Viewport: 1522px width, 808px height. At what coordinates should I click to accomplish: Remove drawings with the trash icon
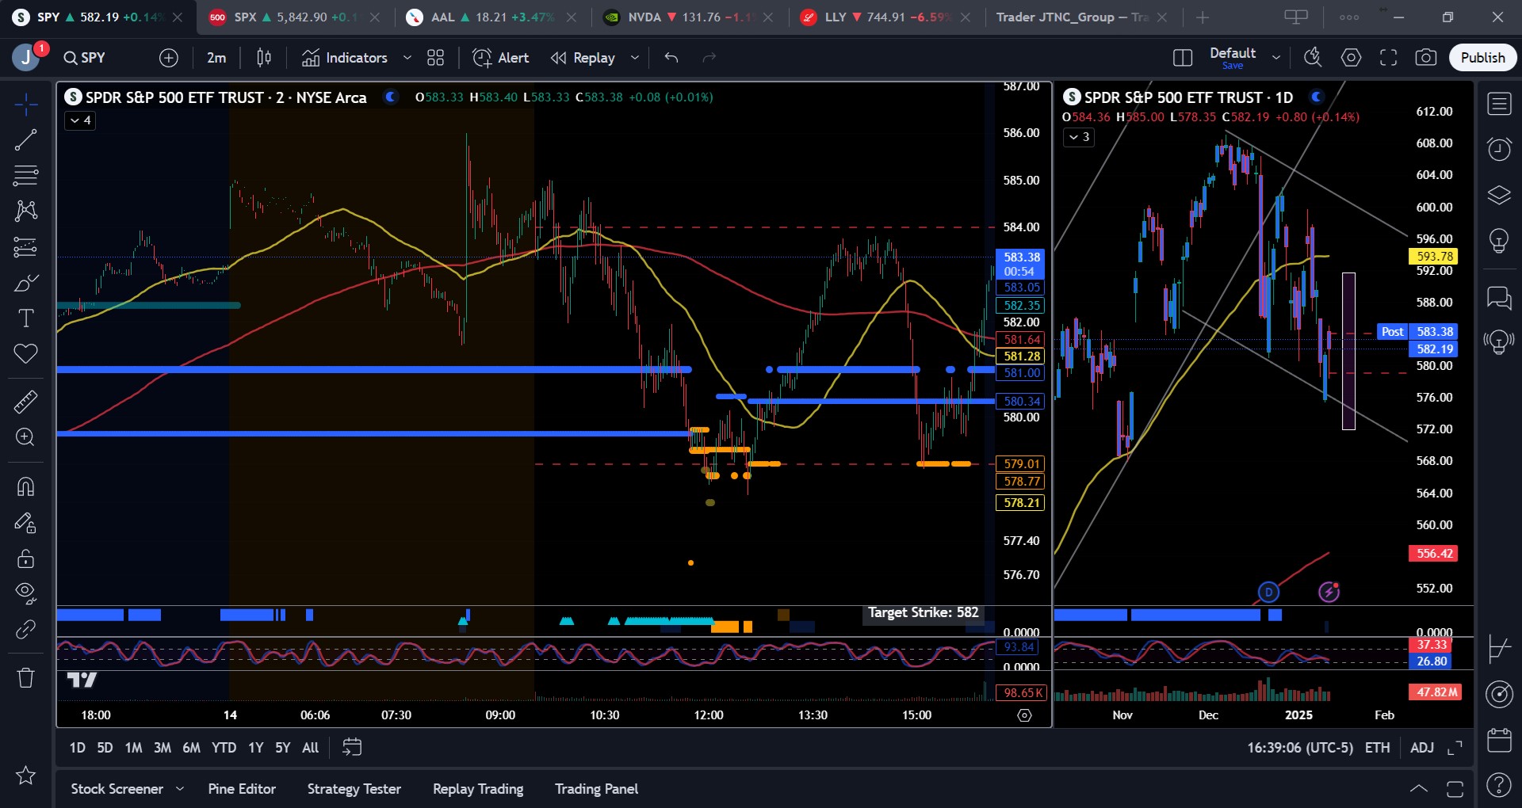(x=25, y=678)
